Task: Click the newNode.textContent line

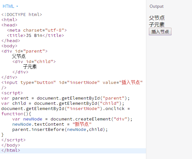Action: coord(52,124)
